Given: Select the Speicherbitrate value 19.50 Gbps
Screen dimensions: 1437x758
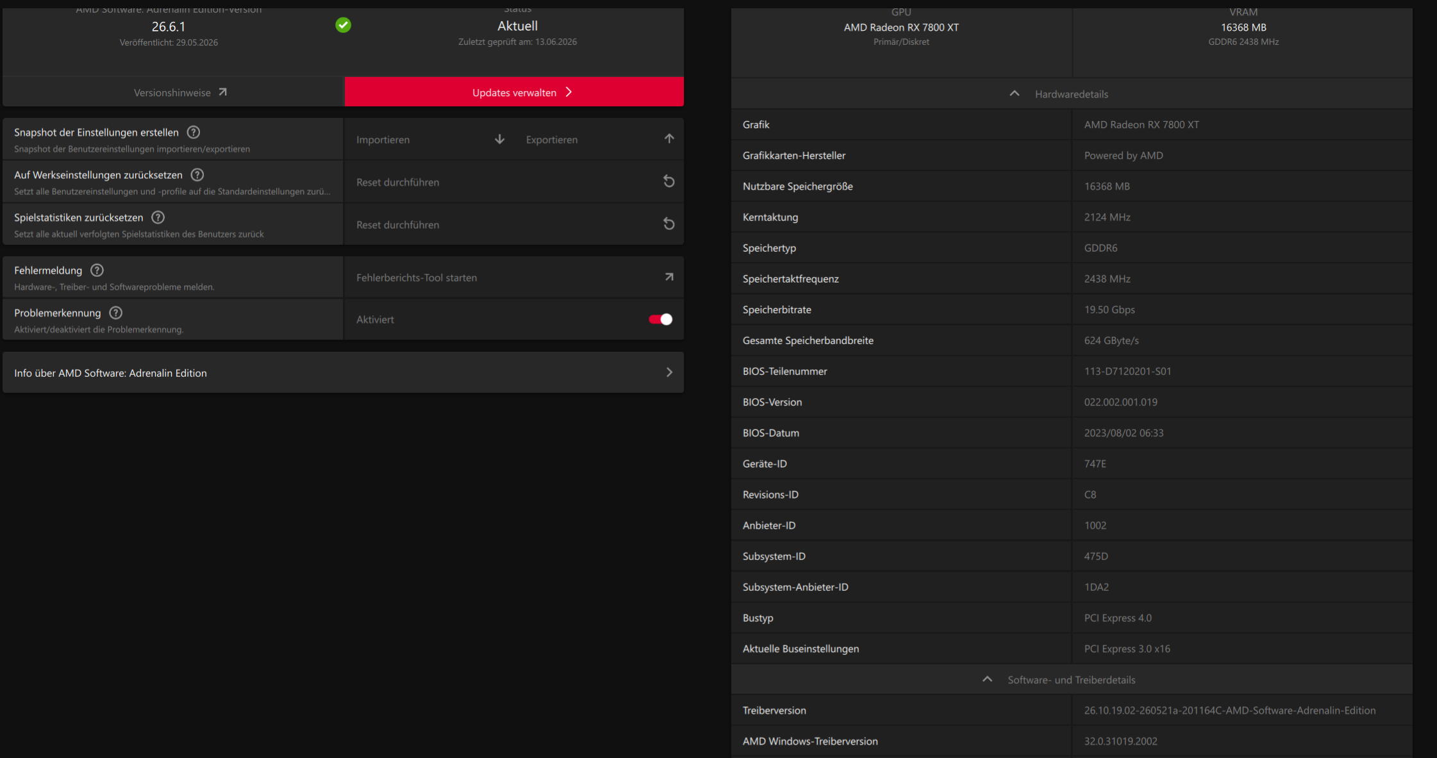Looking at the screenshot, I should pos(1109,309).
